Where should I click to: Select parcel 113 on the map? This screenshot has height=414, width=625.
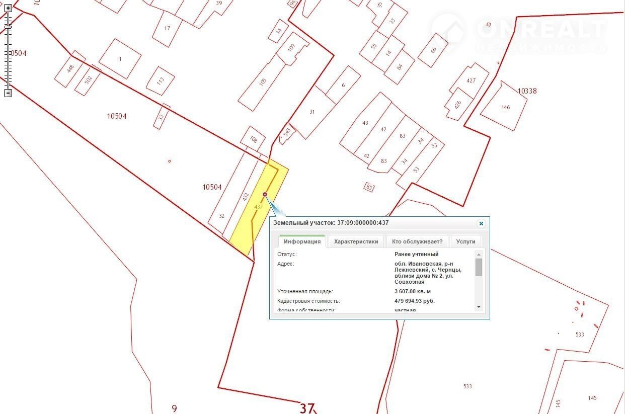click(x=161, y=80)
